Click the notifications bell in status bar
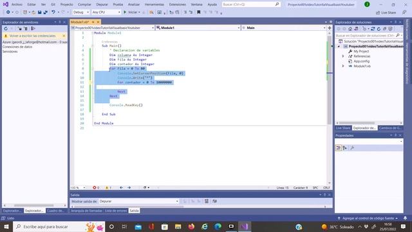 click(405, 218)
